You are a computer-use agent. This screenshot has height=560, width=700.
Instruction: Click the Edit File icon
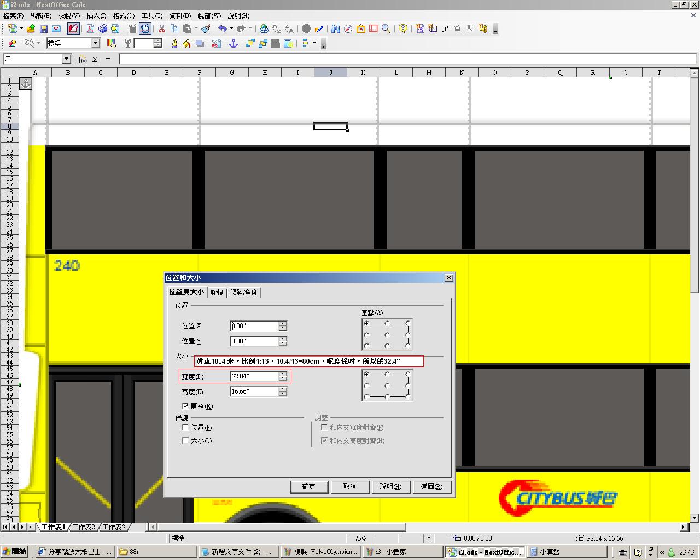pos(73,28)
